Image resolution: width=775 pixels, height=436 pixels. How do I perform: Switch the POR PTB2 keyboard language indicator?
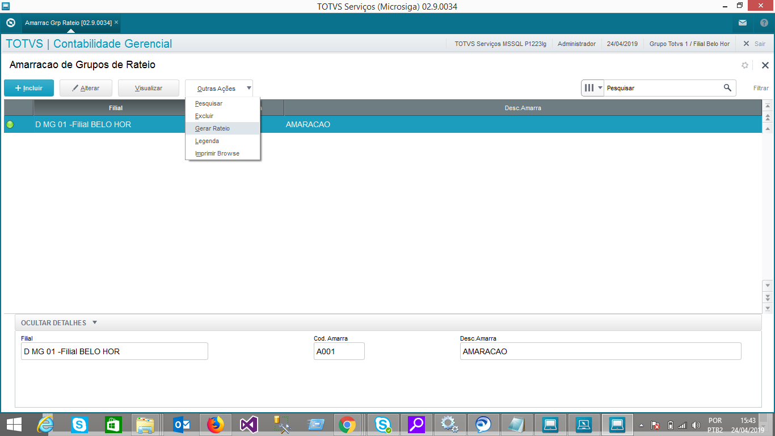click(715, 425)
